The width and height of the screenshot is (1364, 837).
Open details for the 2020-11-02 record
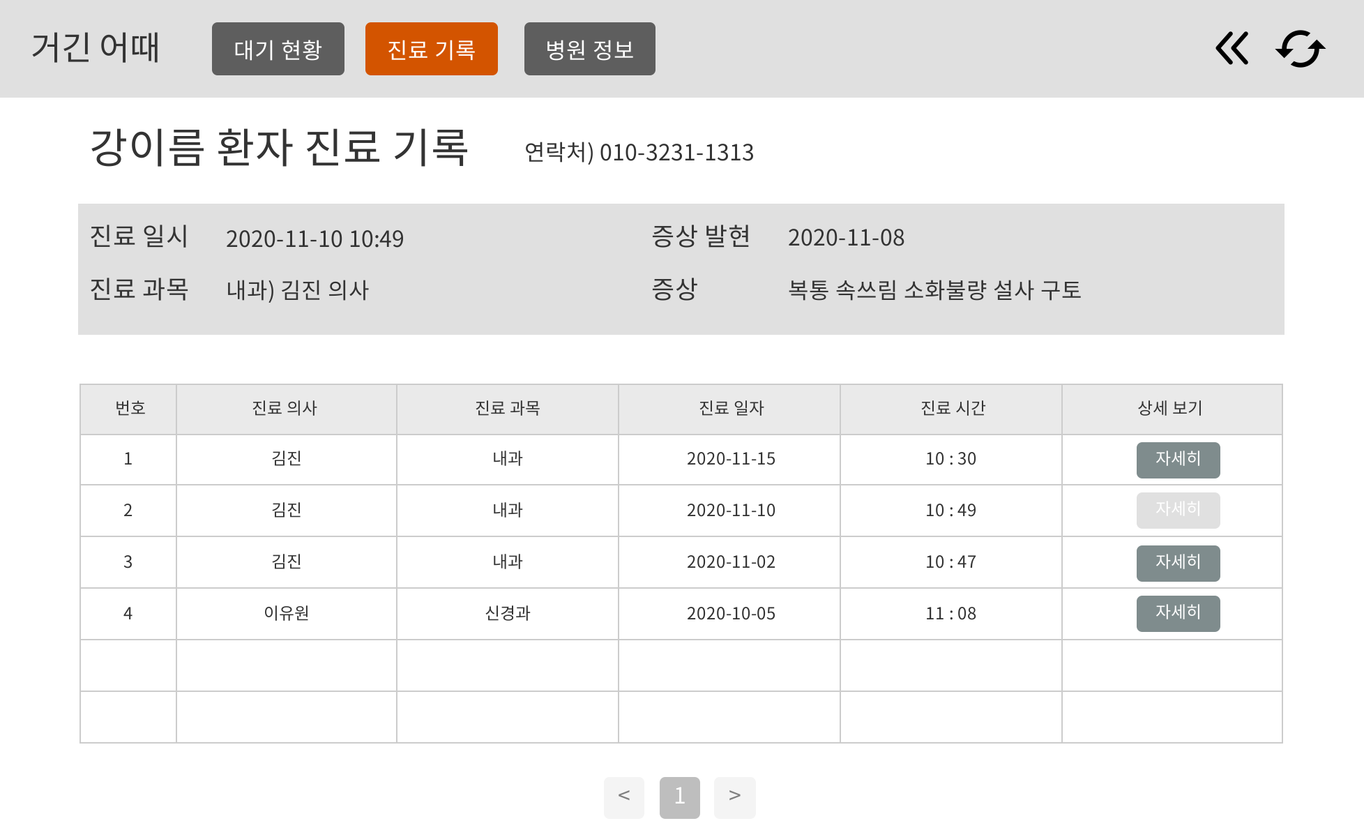click(x=1178, y=563)
